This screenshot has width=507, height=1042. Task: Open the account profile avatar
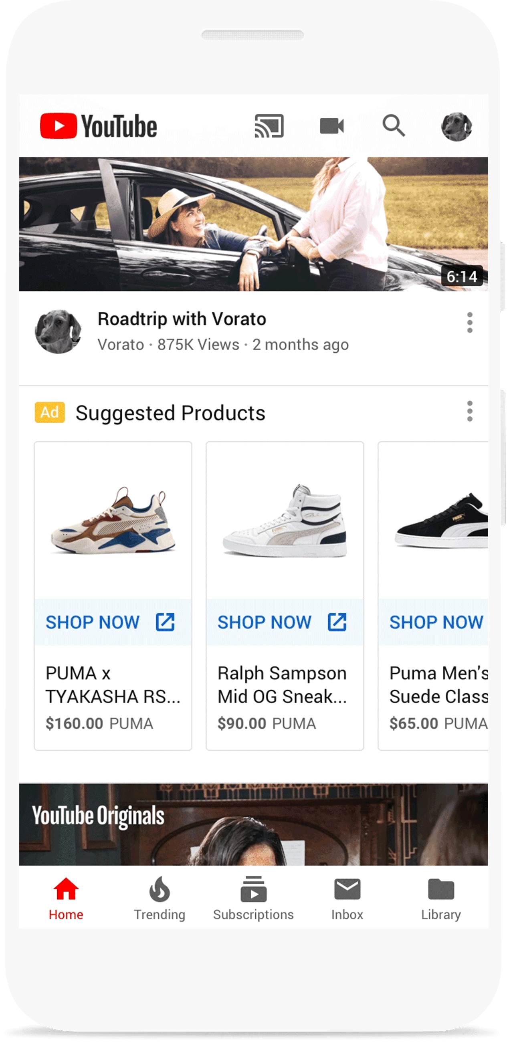(x=456, y=127)
